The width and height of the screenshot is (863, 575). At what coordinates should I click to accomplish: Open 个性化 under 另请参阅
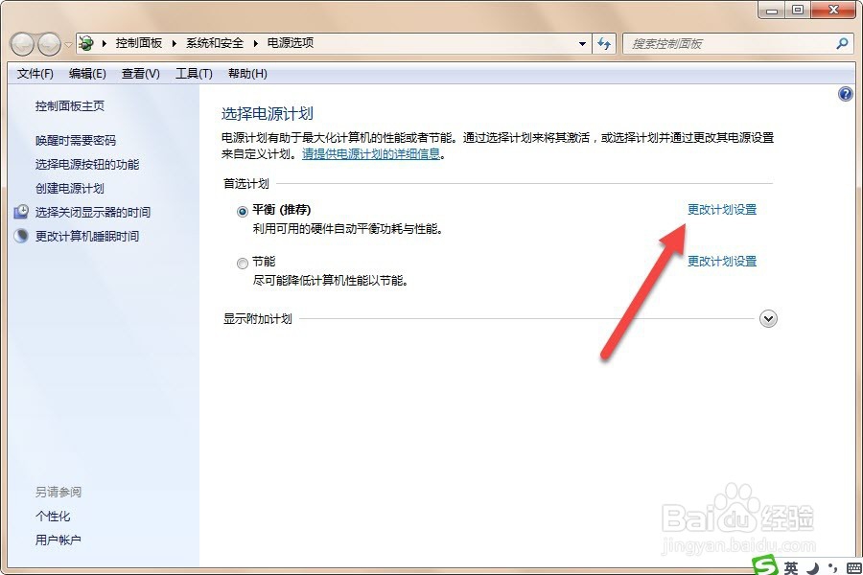53,517
